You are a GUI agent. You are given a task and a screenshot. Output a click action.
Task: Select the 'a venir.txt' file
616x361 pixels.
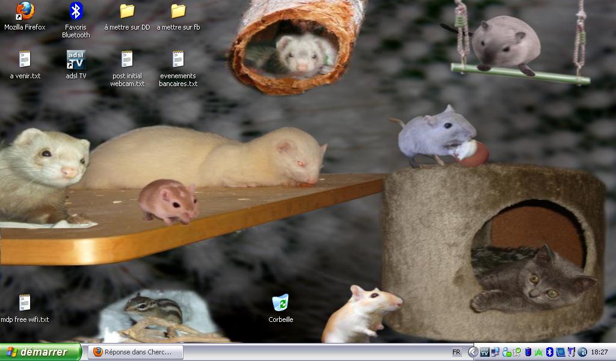point(25,60)
